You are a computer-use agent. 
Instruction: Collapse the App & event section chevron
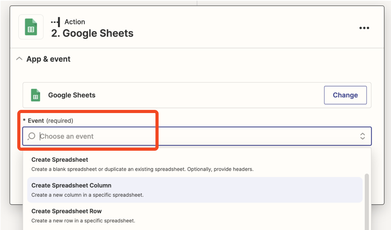click(x=19, y=59)
